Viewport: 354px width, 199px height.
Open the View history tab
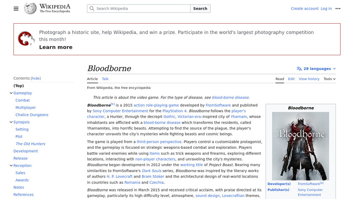[309, 79]
